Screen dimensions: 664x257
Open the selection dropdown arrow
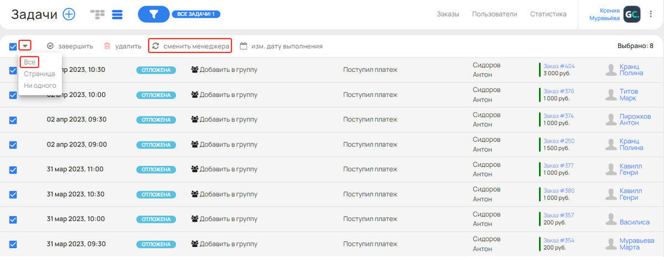tap(25, 46)
